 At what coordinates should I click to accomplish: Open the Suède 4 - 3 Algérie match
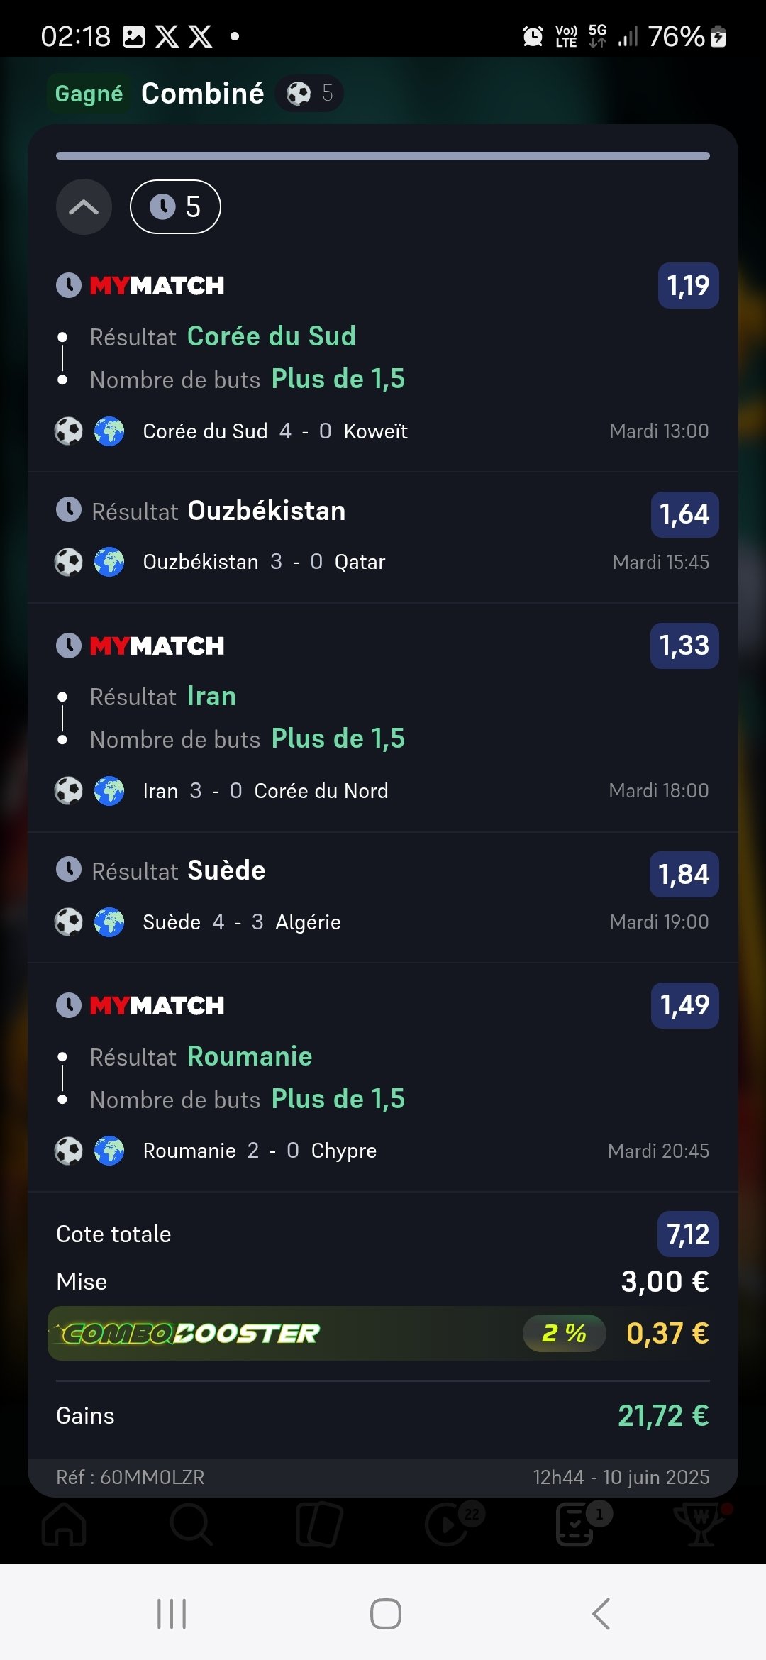pos(383,922)
